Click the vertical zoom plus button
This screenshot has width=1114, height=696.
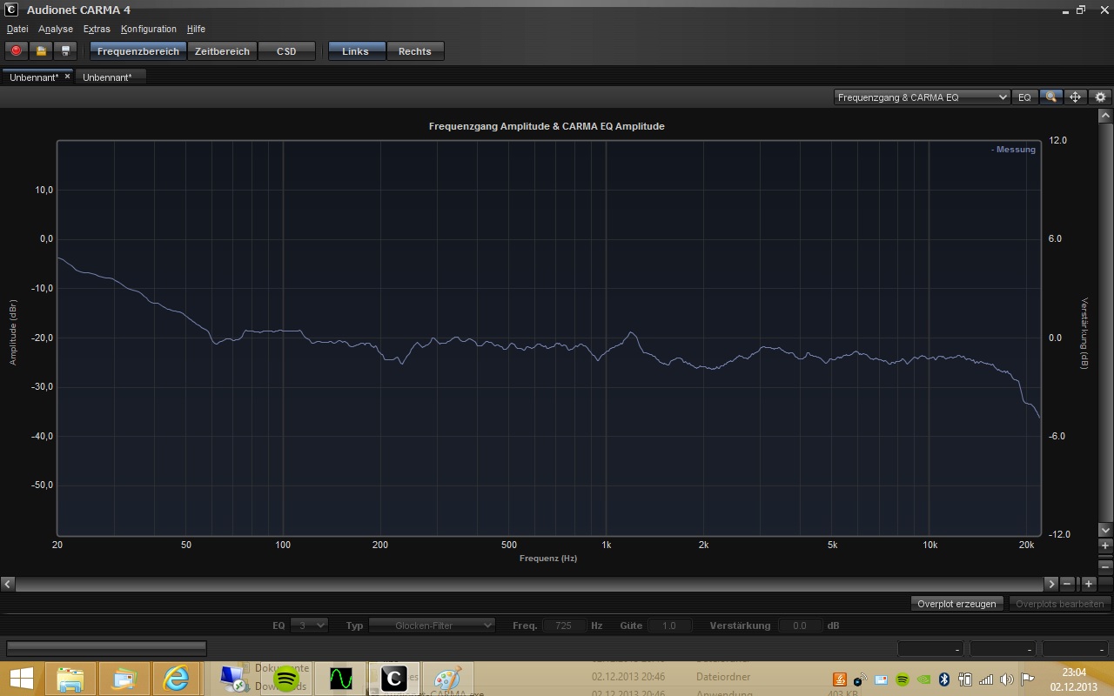(1105, 545)
